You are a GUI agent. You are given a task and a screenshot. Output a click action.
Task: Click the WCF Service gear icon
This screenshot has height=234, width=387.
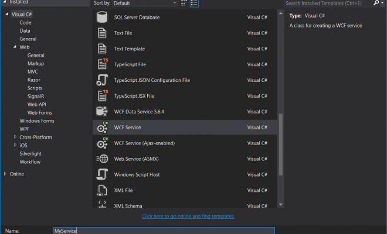[x=103, y=128]
